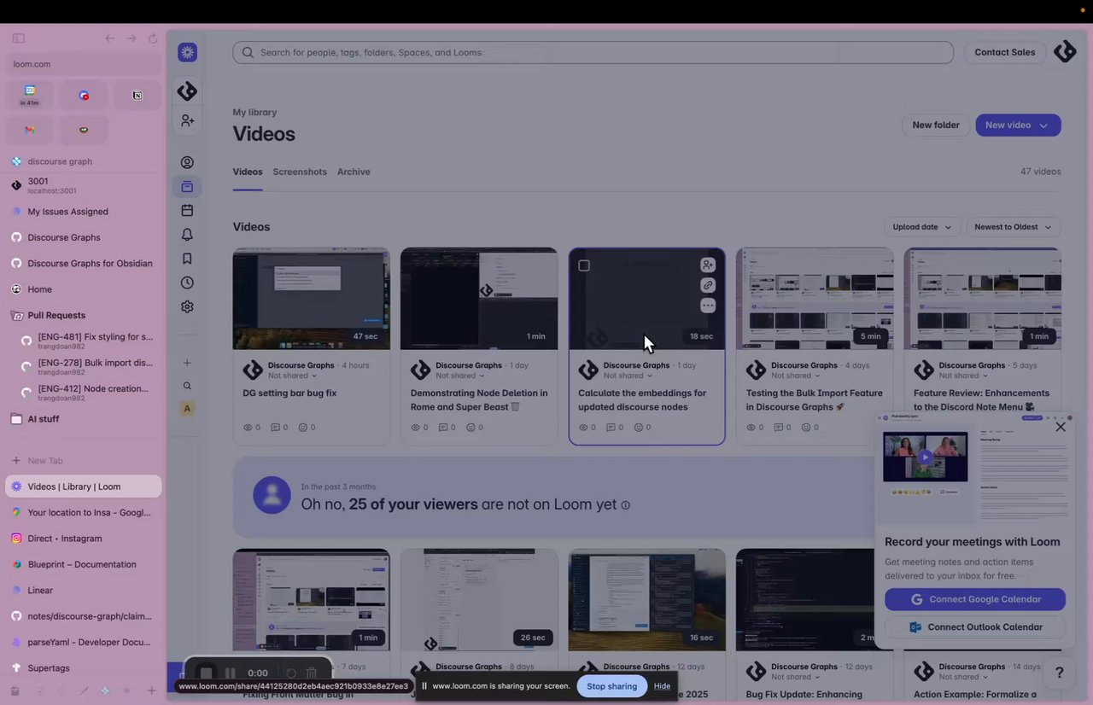Open the Newest to Oldest sort dropdown

point(1014,227)
